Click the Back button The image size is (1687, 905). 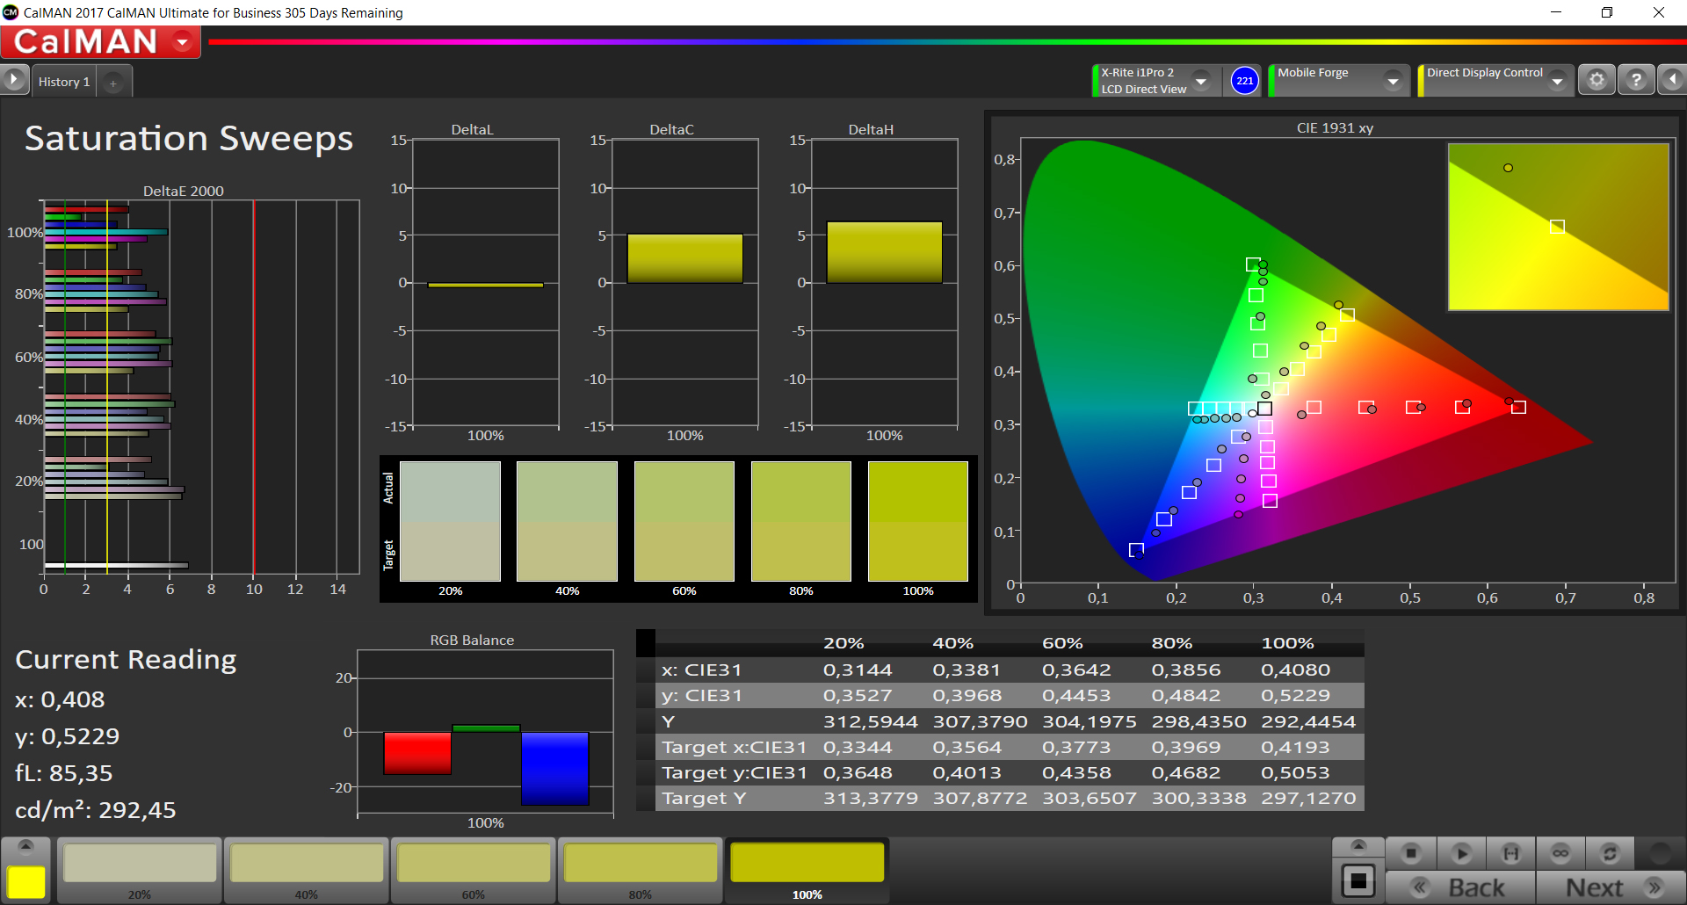click(1460, 887)
